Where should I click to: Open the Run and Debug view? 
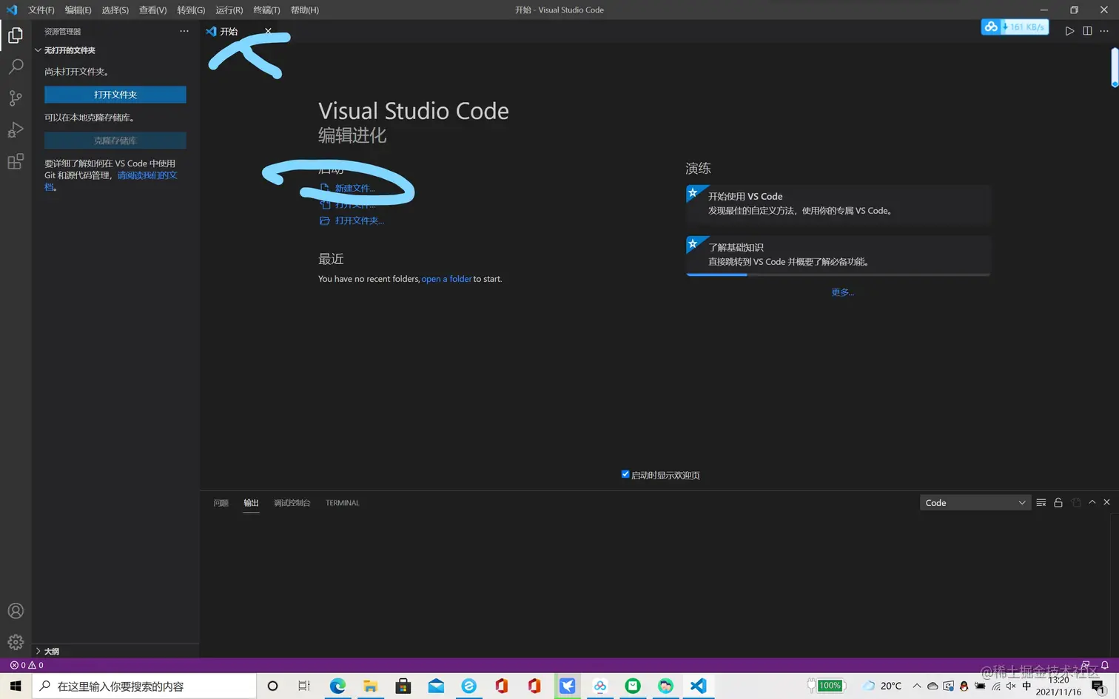[16, 130]
